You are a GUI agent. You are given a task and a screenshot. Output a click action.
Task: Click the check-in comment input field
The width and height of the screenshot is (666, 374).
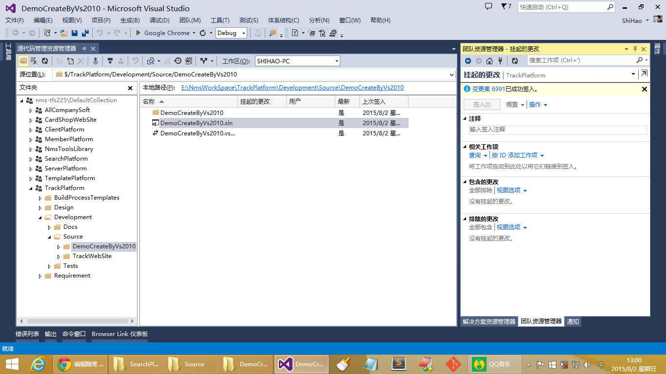(558, 130)
